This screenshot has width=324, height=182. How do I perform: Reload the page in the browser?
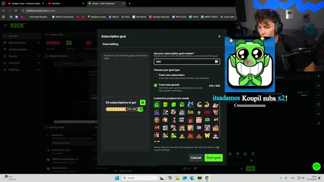[16, 11]
